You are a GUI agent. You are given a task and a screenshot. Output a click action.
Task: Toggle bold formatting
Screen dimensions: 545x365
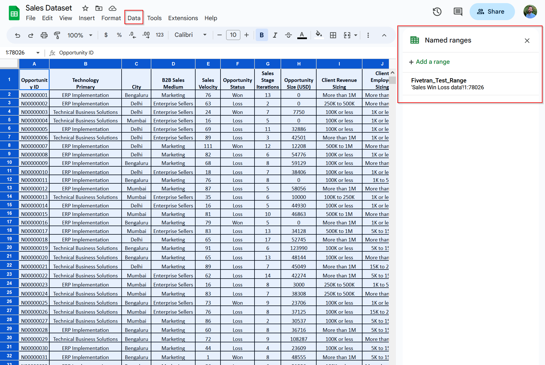click(261, 35)
